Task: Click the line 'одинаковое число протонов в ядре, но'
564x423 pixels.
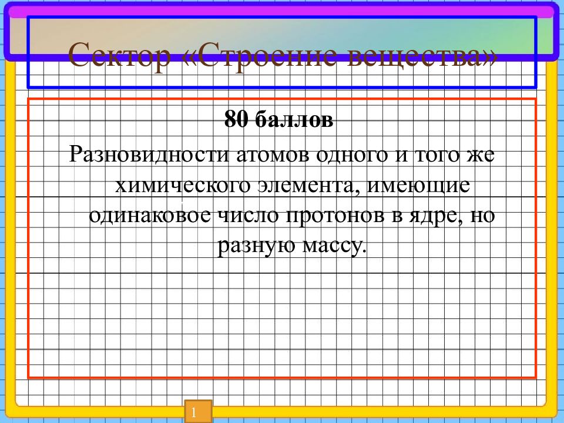Action: 292,216
